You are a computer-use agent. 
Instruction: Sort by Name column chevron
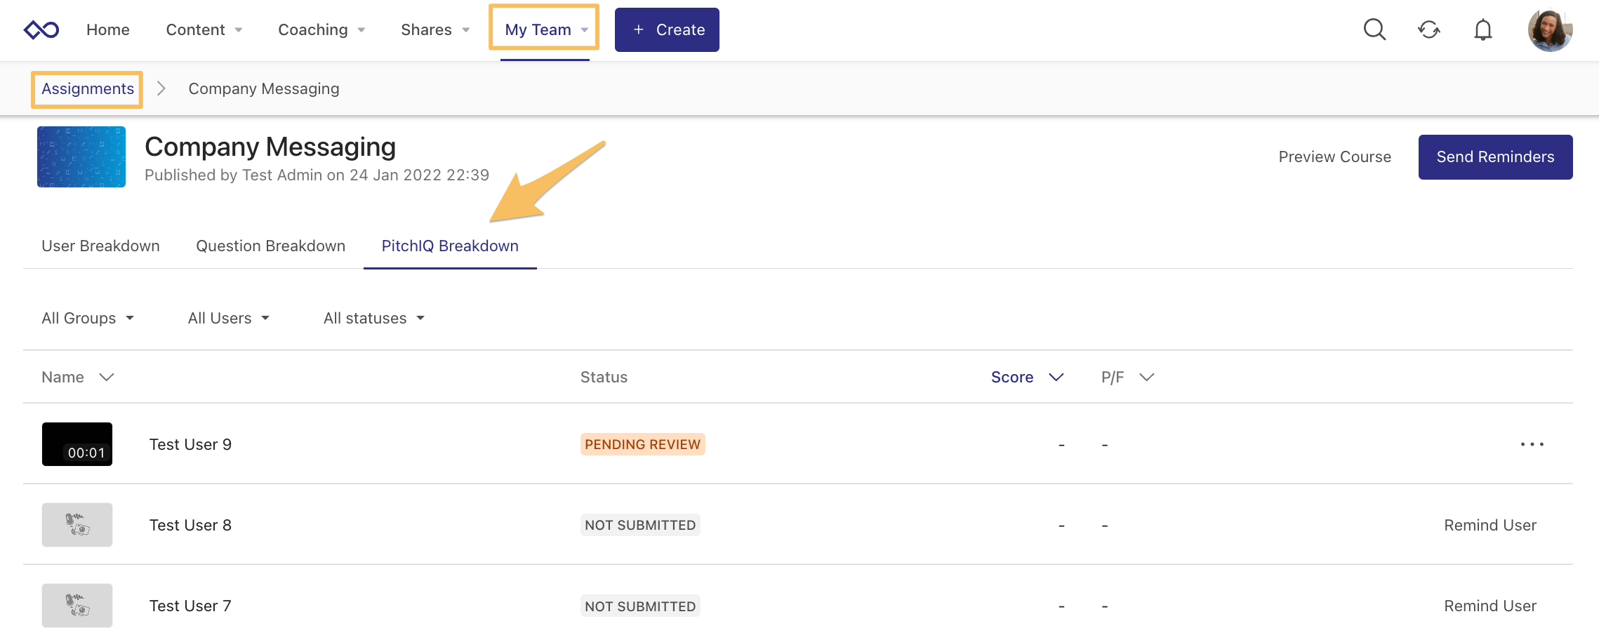tap(107, 378)
